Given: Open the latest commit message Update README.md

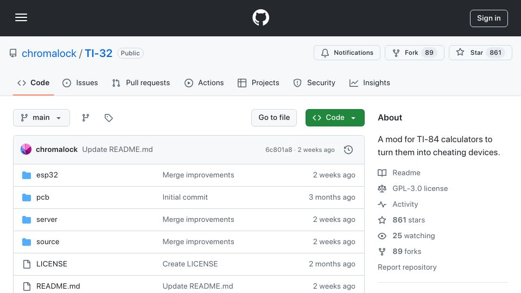Looking at the screenshot, I should click(118, 150).
